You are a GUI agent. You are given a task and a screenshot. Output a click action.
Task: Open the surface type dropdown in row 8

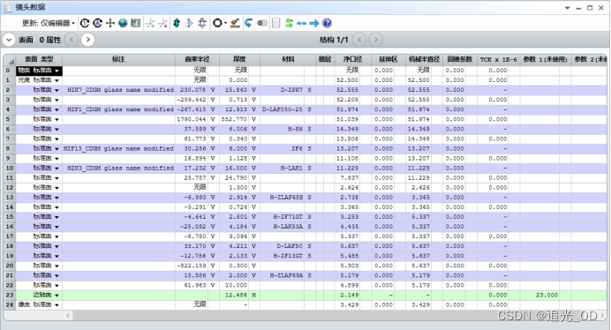pyautogui.click(x=57, y=149)
